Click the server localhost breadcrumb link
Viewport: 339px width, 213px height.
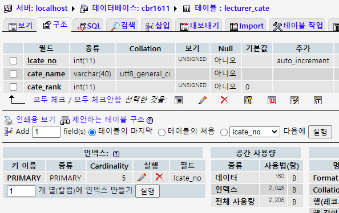pyautogui.click(x=42, y=8)
